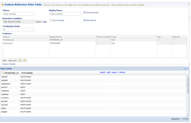Click the search link
191x123 pixels.
pos(115,72)
